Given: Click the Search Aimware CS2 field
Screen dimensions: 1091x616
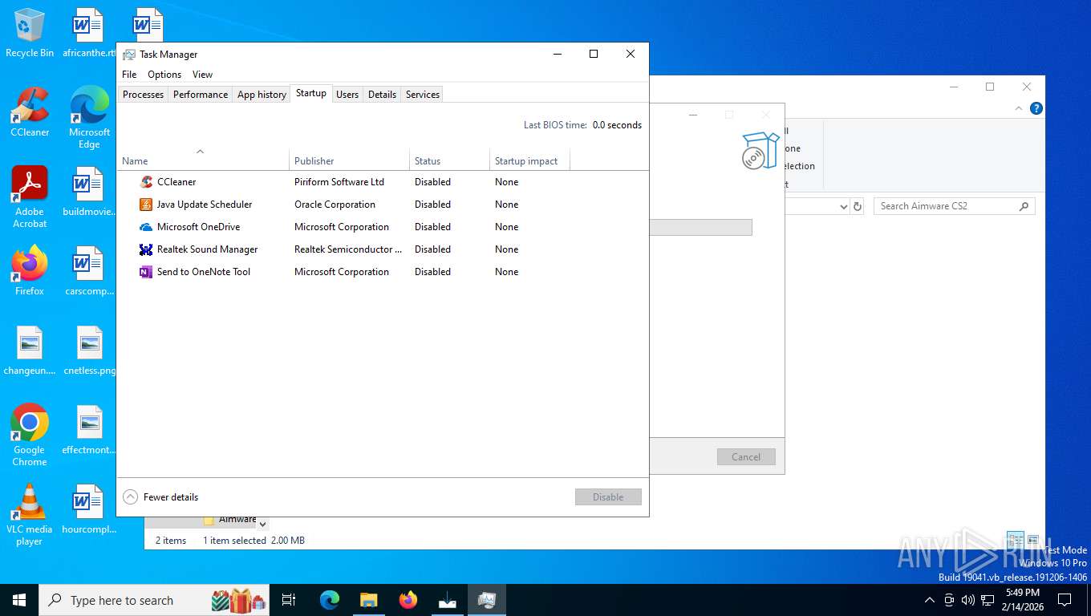Looking at the screenshot, I should pyautogui.click(x=955, y=206).
